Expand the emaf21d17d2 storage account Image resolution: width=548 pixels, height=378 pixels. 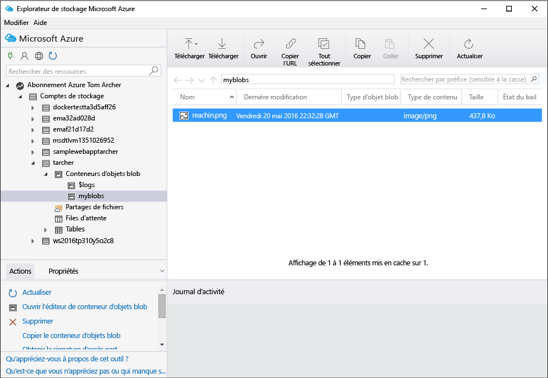(33, 130)
